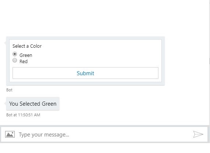The image size is (210, 153).
Task: Click the image upload icon
Action: coord(10,134)
